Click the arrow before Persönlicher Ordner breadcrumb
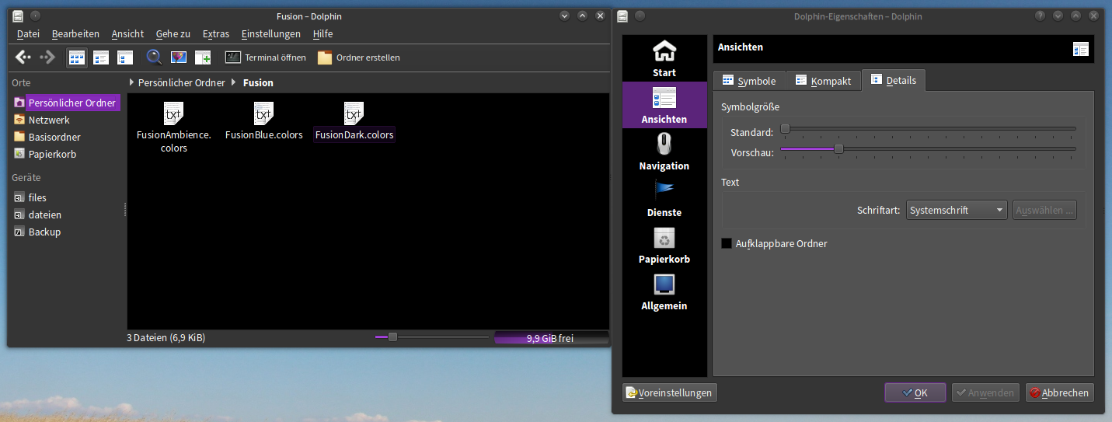Image resolution: width=1112 pixels, height=422 pixels. point(131,82)
